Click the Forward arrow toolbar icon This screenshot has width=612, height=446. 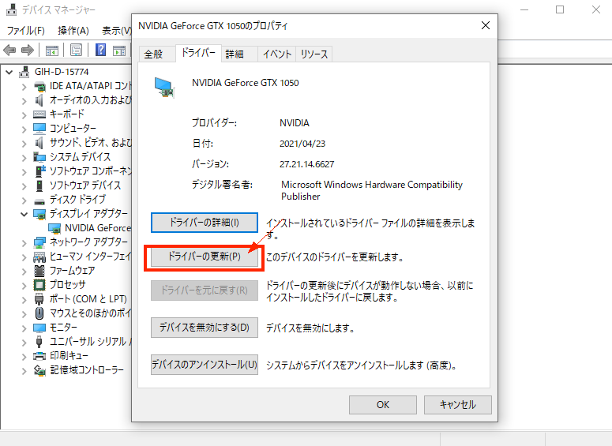[x=28, y=50]
